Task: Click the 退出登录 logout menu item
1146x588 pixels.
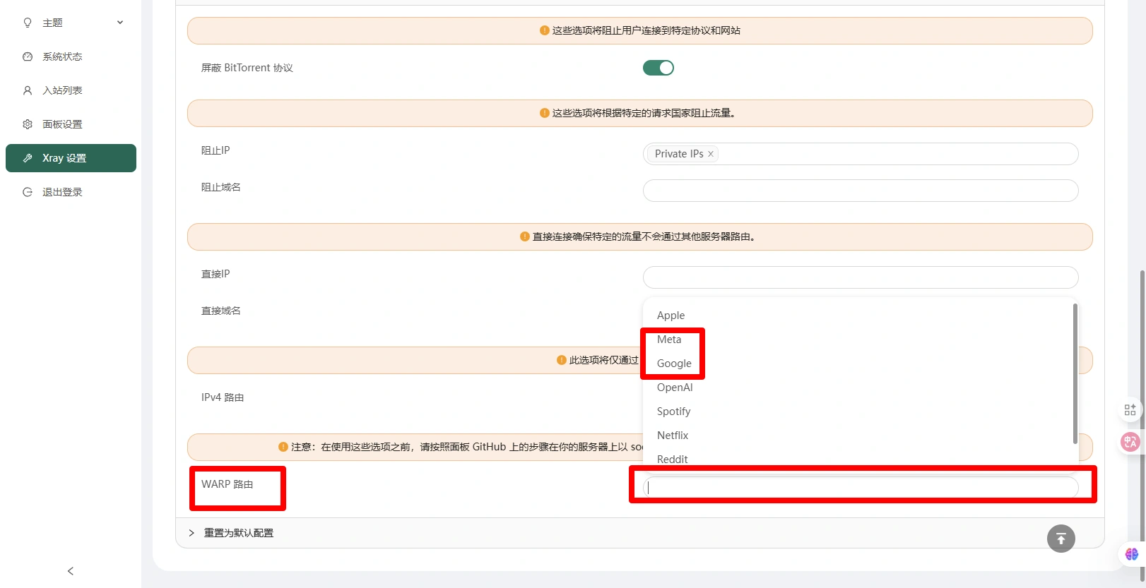Action: tap(62, 192)
